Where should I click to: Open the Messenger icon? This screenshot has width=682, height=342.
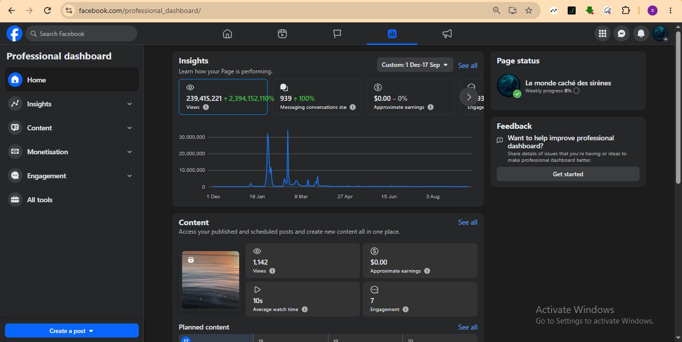click(x=622, y=33)
